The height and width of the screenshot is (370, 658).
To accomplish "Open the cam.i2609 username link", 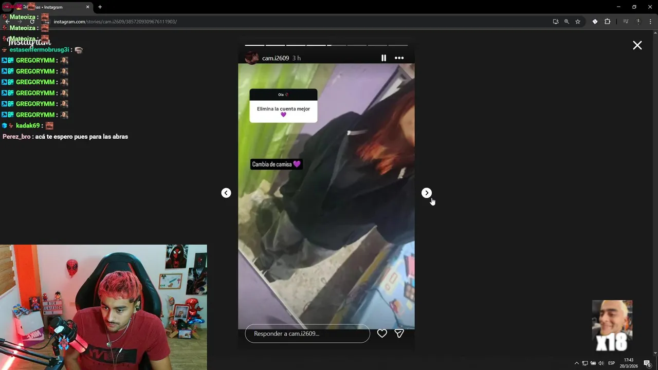I will click(276, 58).
